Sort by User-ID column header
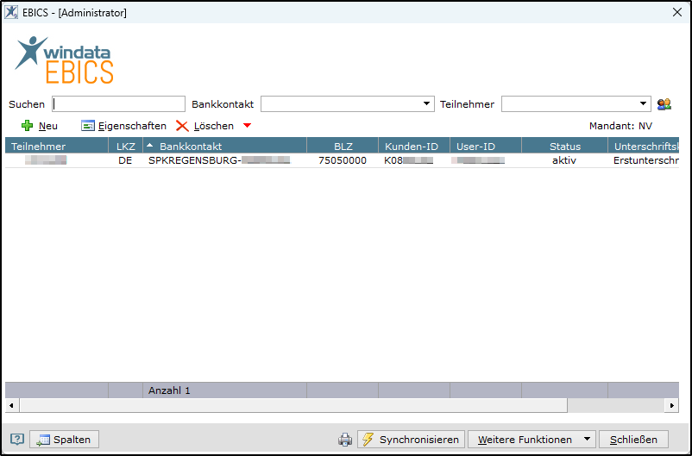Screen dimensions: 692x456 [x=486, y=146]
